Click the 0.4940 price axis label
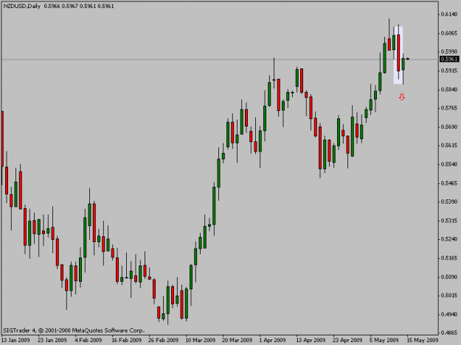 (x=449, y=315)
